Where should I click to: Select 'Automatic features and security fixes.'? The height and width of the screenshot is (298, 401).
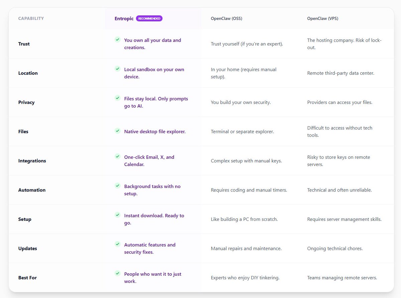[150, 249]
